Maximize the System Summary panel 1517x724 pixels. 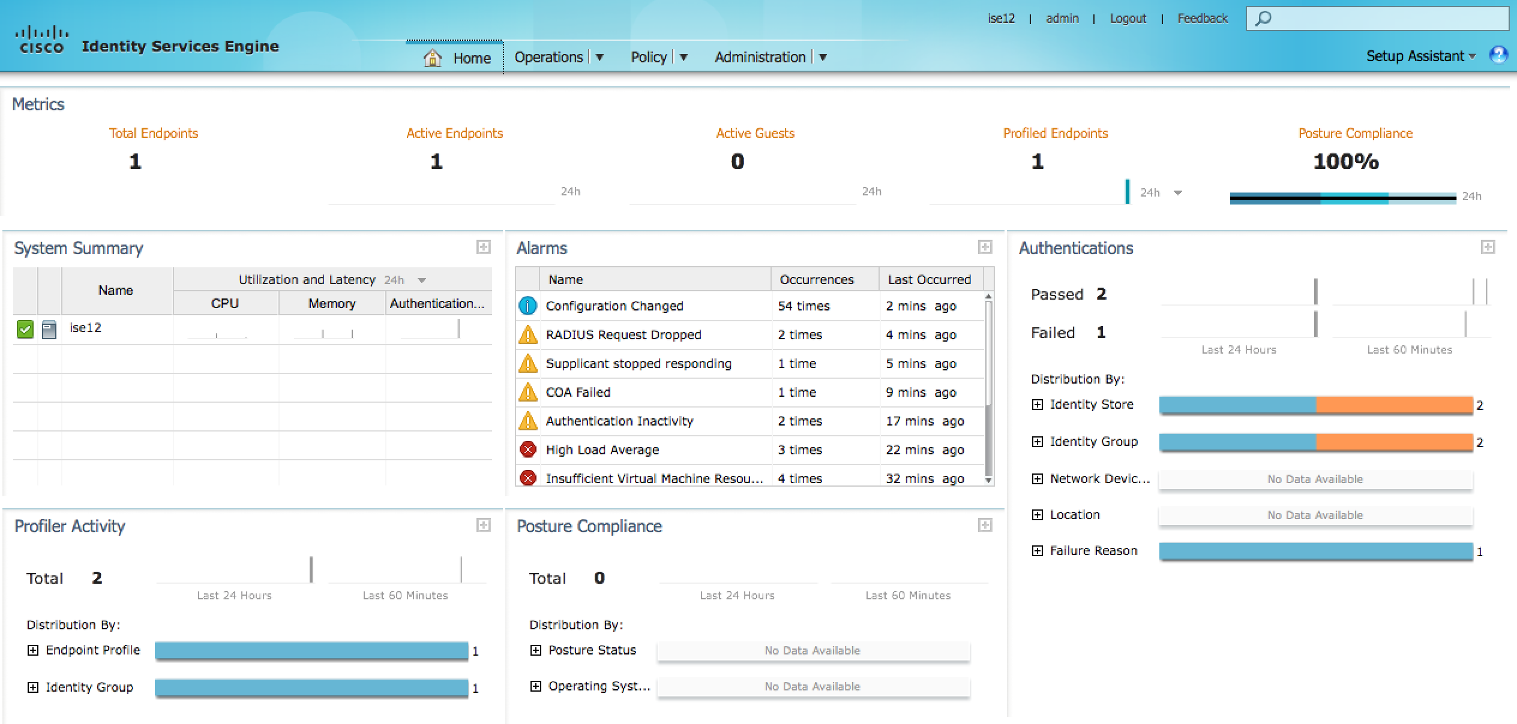point(483,247)
